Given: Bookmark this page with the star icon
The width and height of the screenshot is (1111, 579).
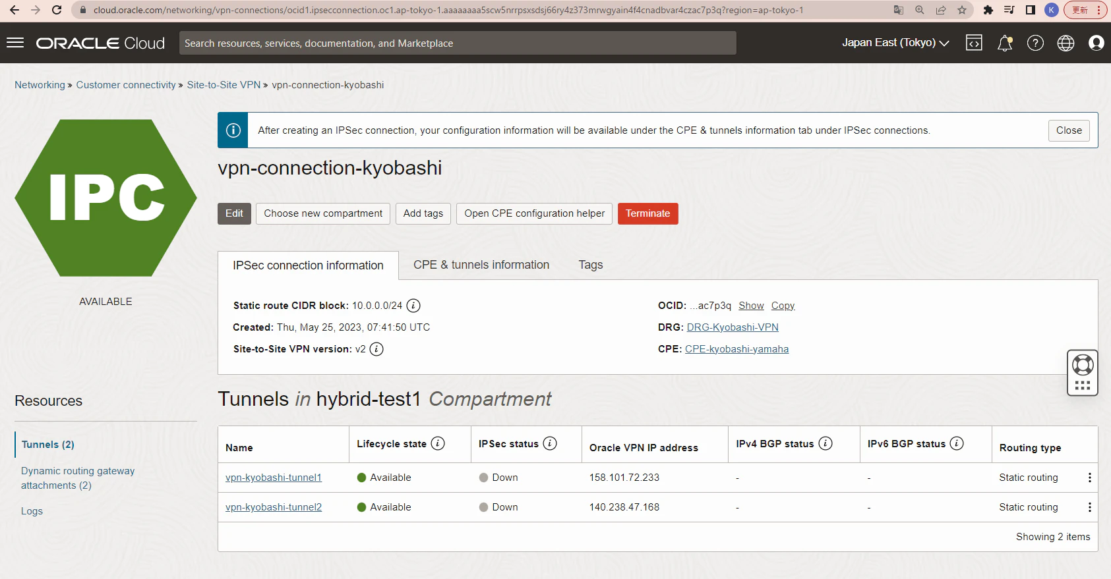Looking at the screenshot, I should coord(962,10).
